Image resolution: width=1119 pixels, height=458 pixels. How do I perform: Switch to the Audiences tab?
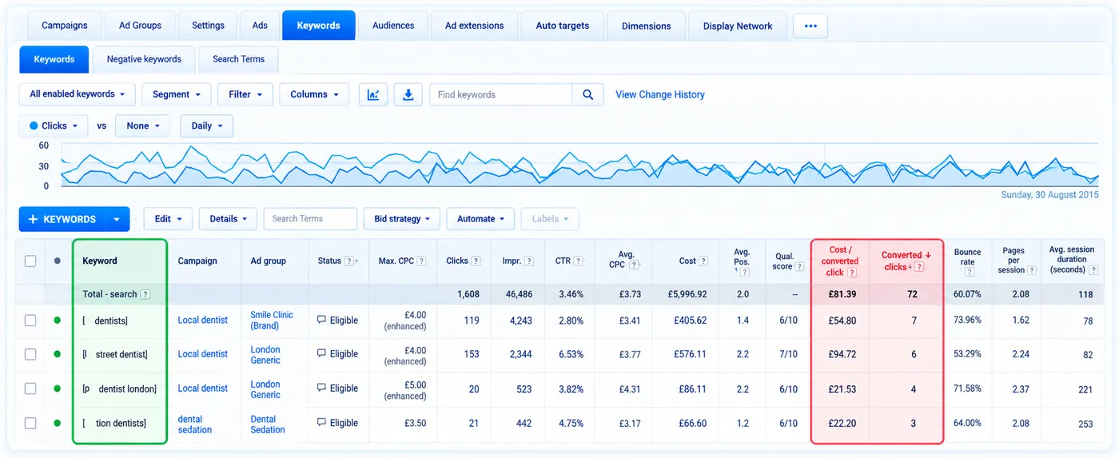click(x=393, y=26)
